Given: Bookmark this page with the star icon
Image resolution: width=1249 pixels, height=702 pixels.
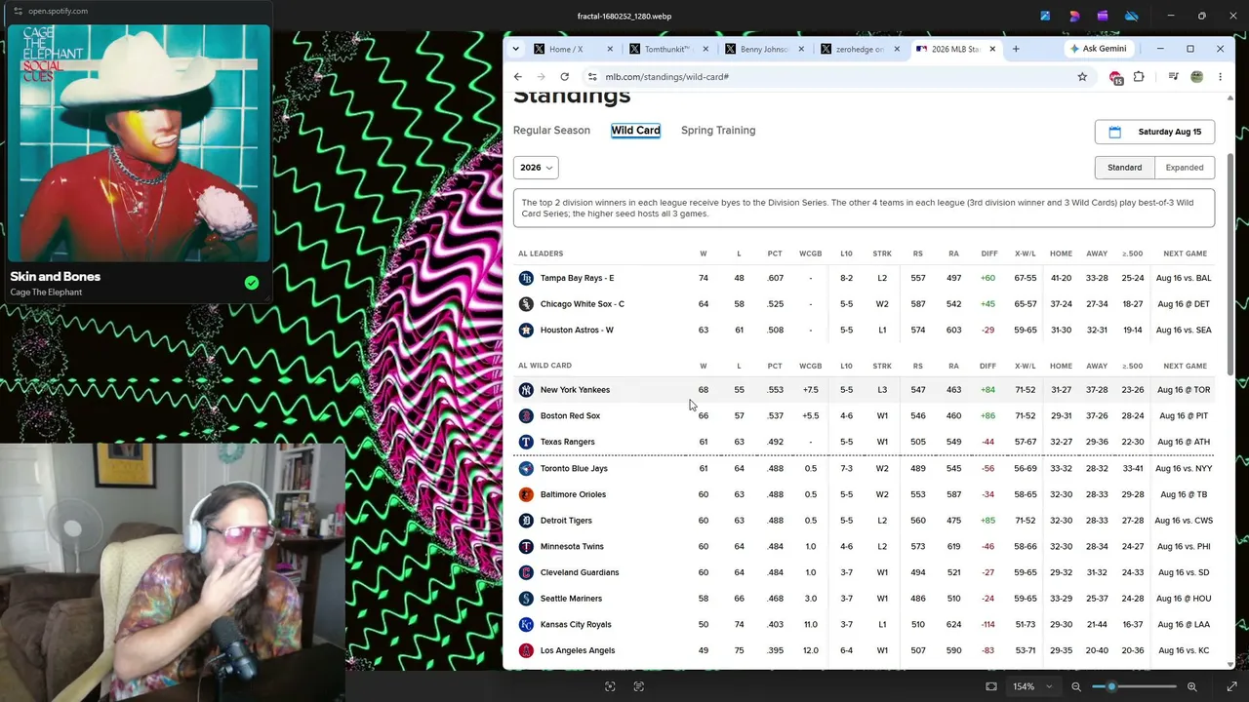Looking at the screenshot, I should point(1082,77).
